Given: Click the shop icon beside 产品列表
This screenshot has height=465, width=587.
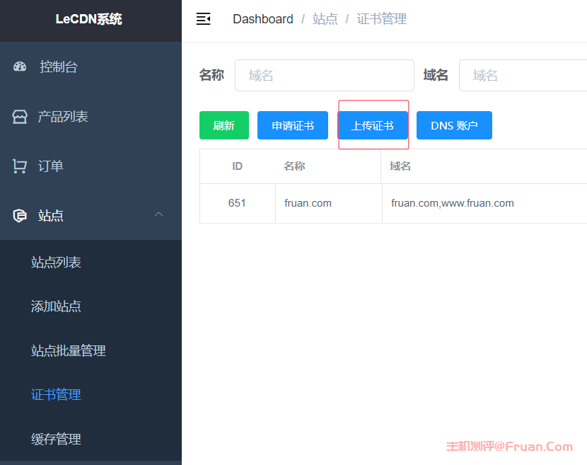Looking at the screenshot, I should coord(20,117).
